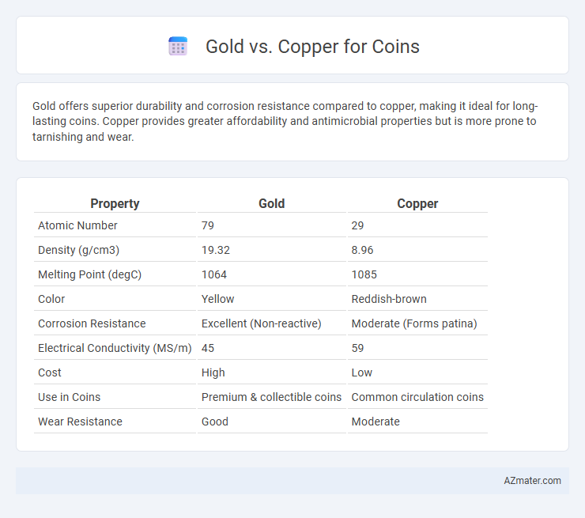Click 'Common circulation coins' cell
Viewport: 585px width, 518px height.
417,397
